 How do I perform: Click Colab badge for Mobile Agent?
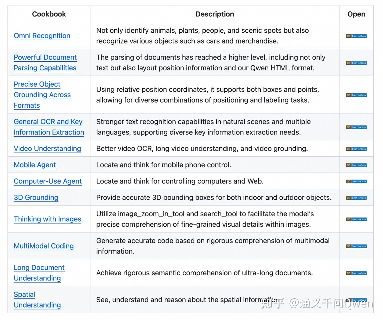(x=356, y=165)
